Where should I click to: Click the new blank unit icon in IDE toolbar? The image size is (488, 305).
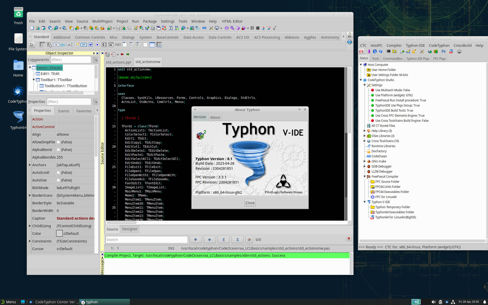pos(32,28)
